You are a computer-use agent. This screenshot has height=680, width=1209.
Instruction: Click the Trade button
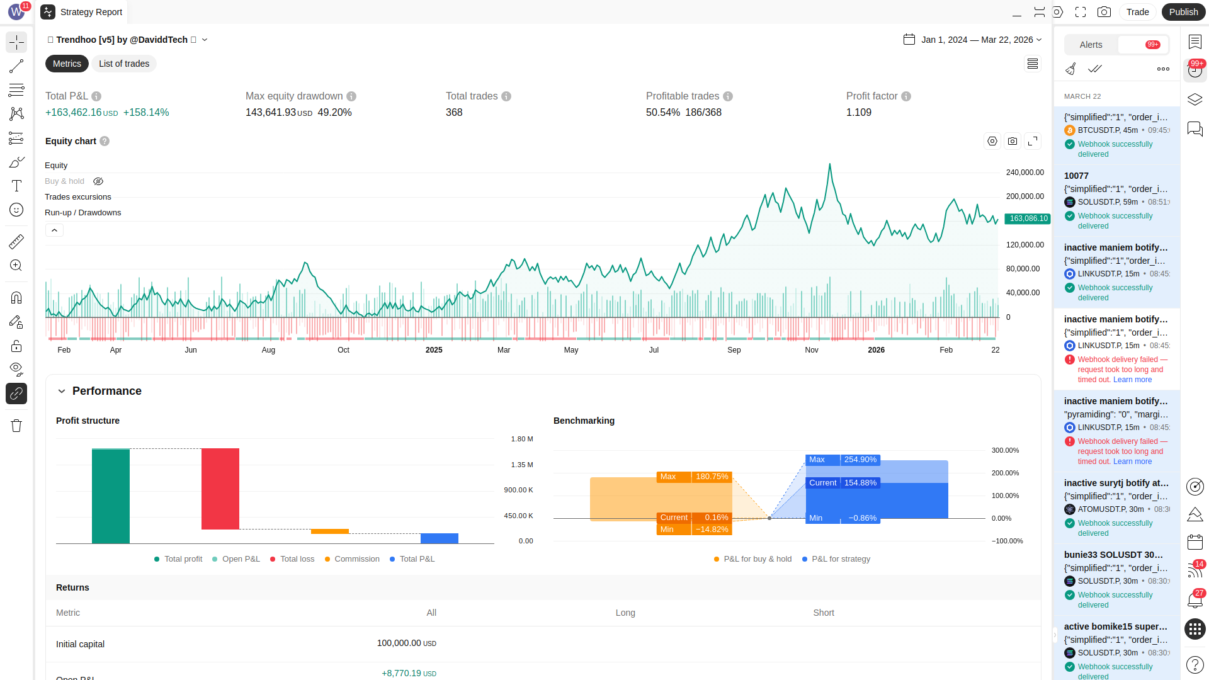pyautogui.click(x=1137, y=12)
